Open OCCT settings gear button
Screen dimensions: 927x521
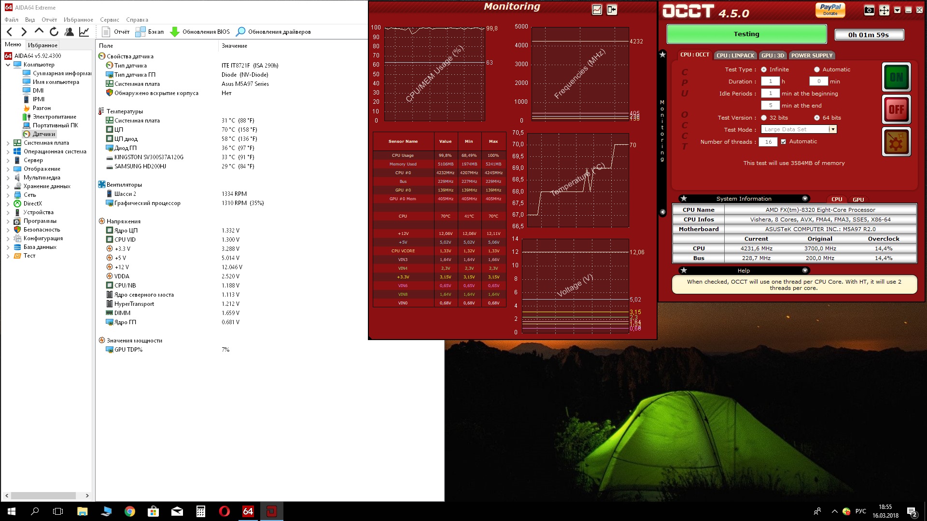click(x=897, y=142)
